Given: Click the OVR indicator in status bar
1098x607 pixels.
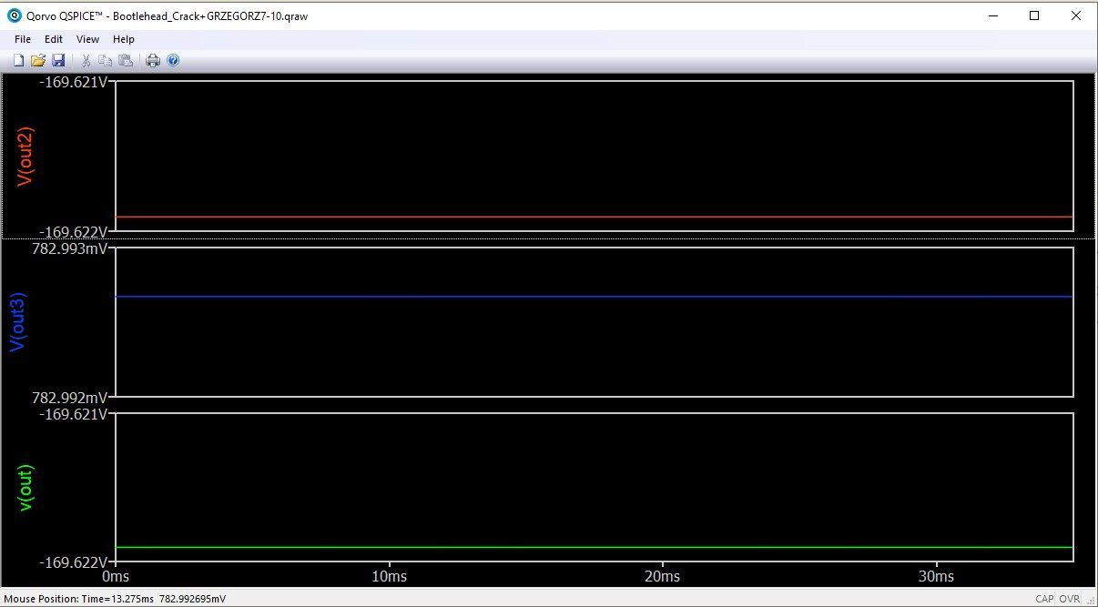Looking at the screenshot, I should pos(1069,599).
